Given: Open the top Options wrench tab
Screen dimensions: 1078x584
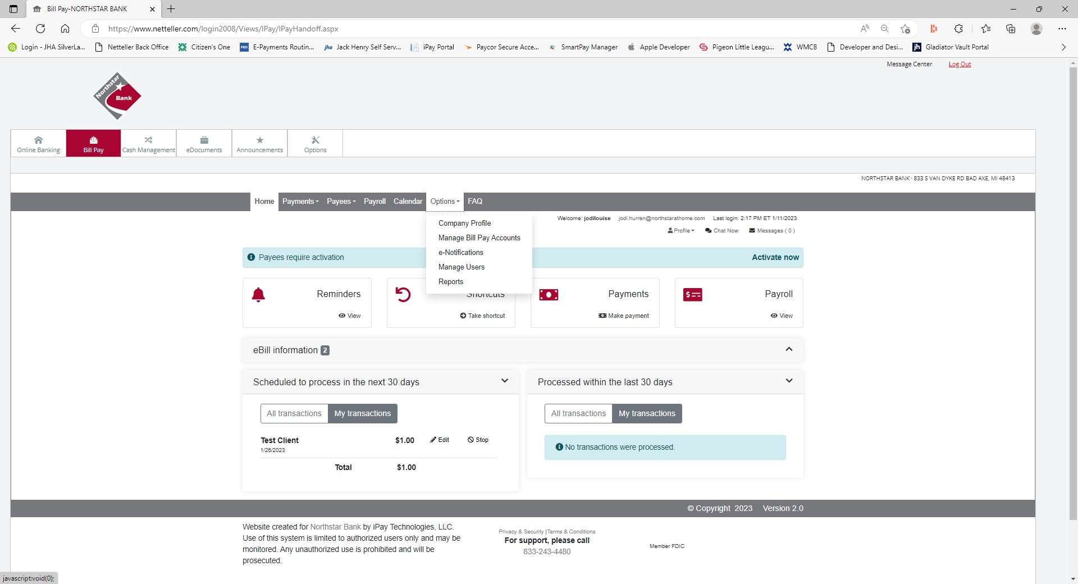Looking at the screenshot, I should (x=315, y=144).
